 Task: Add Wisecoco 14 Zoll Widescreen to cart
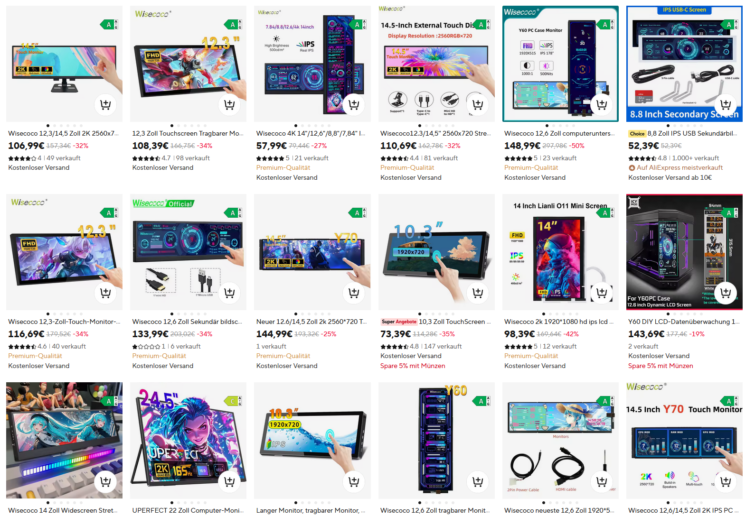[x=105, y=481]
